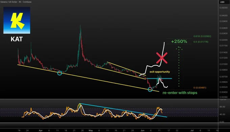230x132 pixels.
Task: Click the 0.618 (0.02082) fib label
Action: [x=202, y=36]
